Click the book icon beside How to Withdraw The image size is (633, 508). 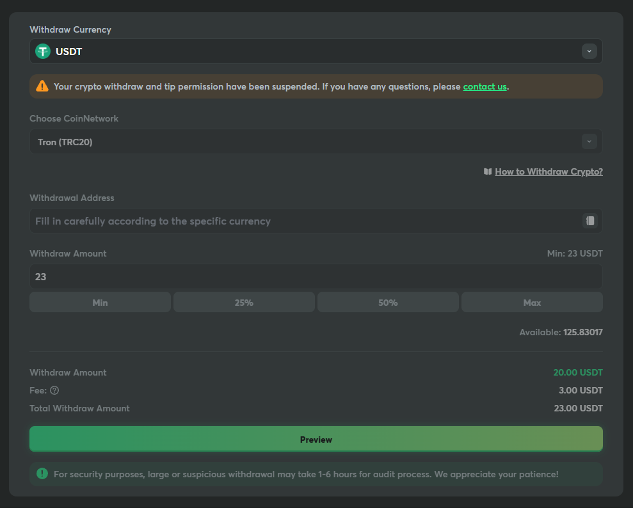488,171
